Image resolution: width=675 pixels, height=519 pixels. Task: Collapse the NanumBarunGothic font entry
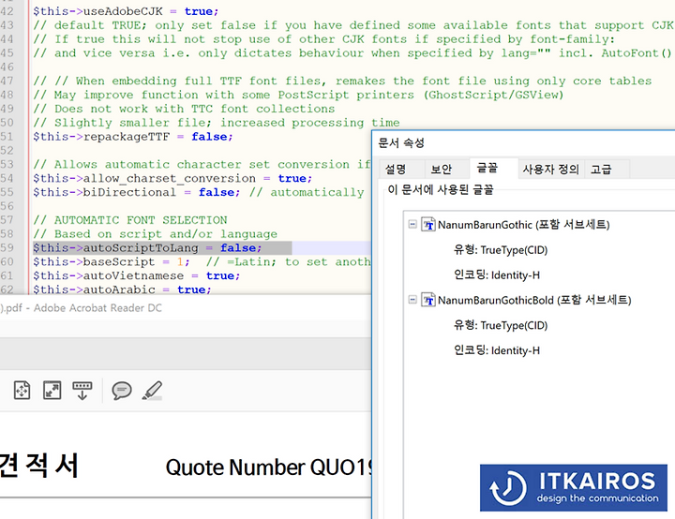(412, 224)
